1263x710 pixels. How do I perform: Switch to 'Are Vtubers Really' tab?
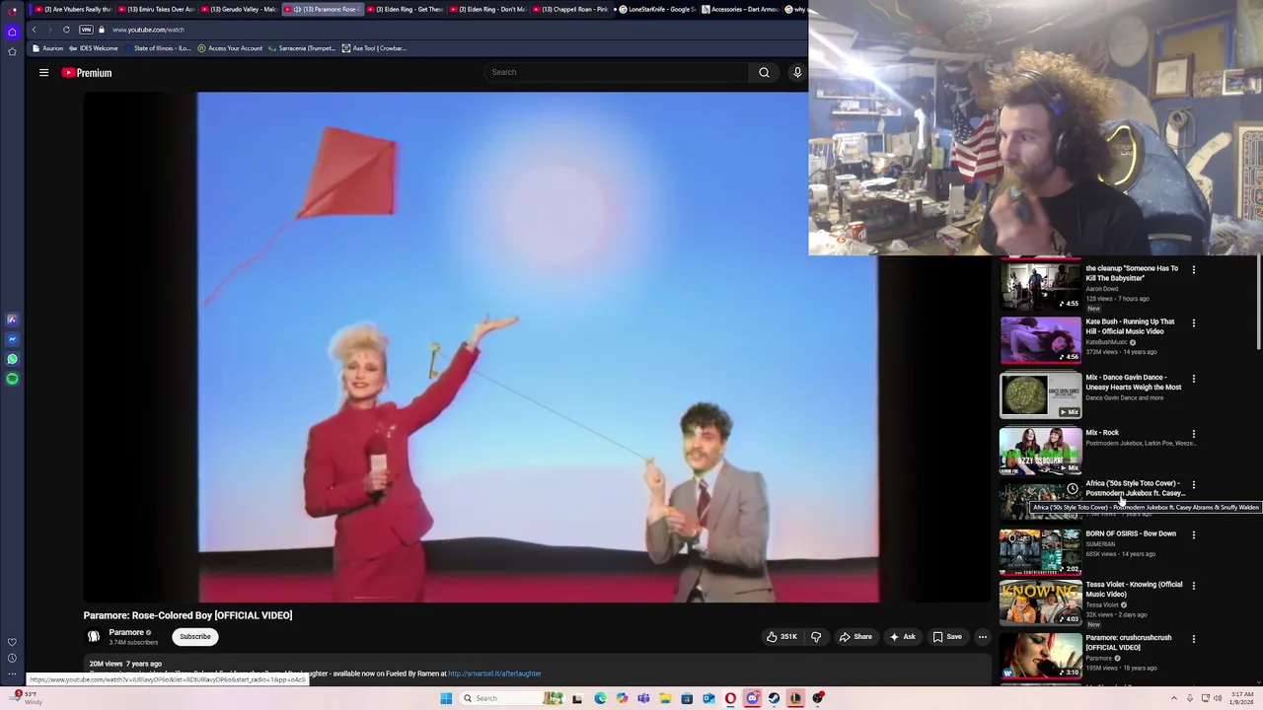pos(73,9)
